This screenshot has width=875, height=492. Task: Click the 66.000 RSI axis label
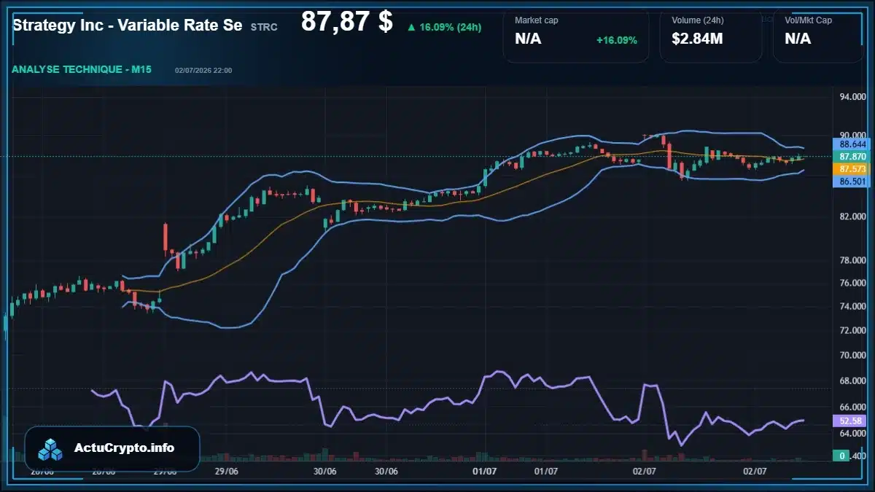852,407
